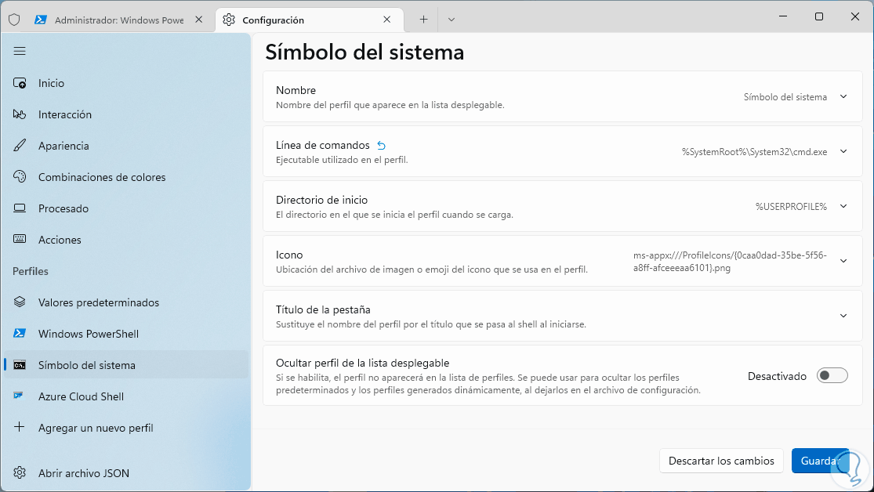Open the JSON settings file

84,473
